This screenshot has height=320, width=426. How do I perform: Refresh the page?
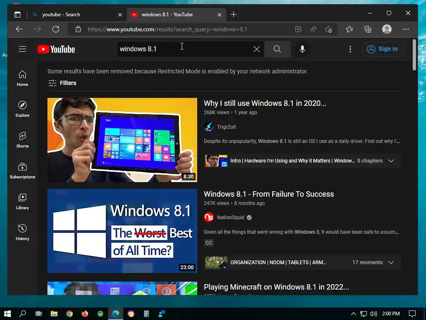(56, 29)
